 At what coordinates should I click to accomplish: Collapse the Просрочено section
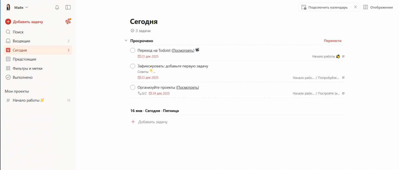(x=126, y=41)
